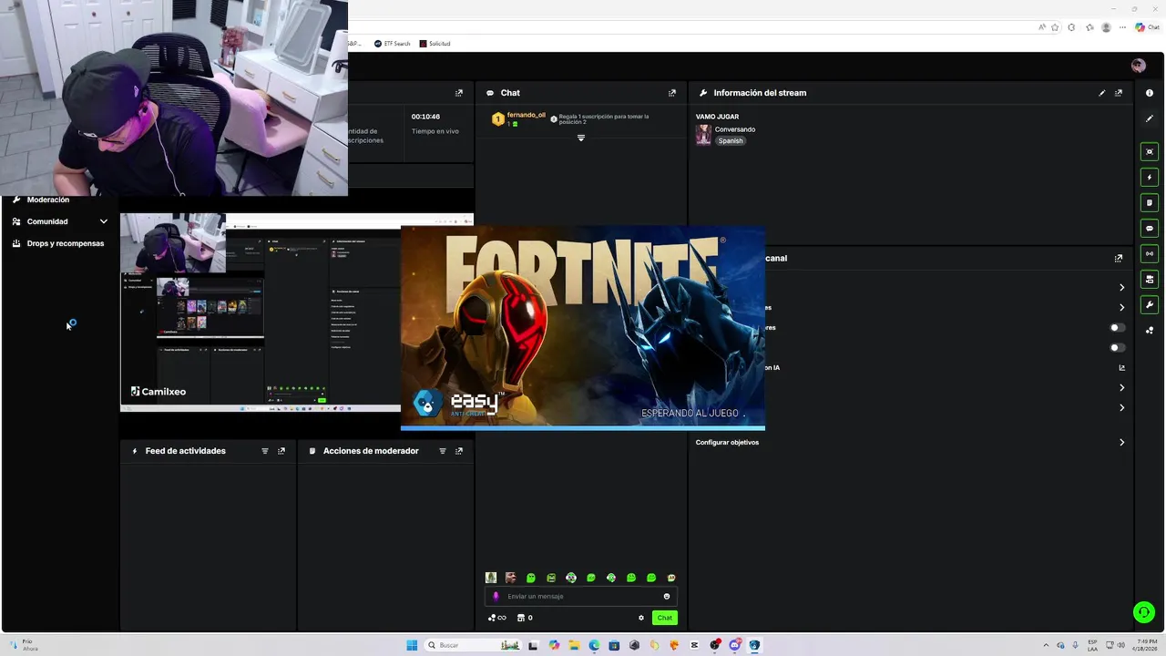The image size is (1166, 656).
Task: Open the profile avatar menu
Action: pos(1138,66)
